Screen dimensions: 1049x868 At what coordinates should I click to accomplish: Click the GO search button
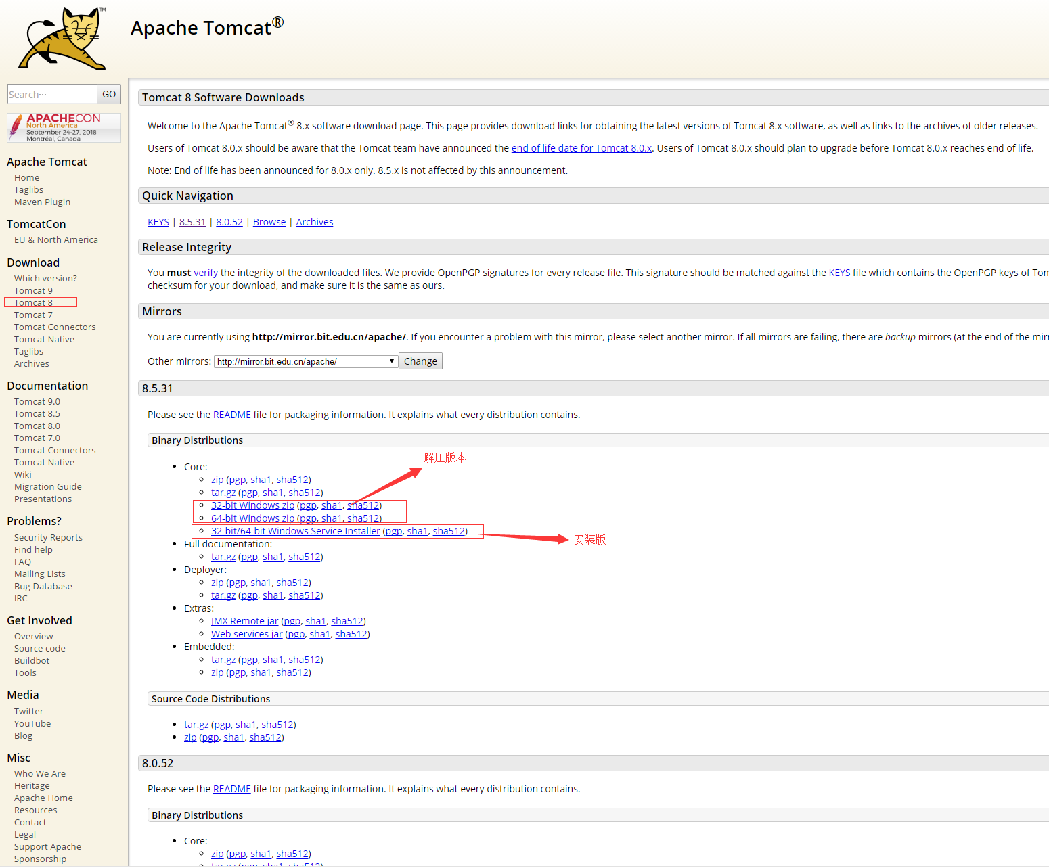pos(109,94)
